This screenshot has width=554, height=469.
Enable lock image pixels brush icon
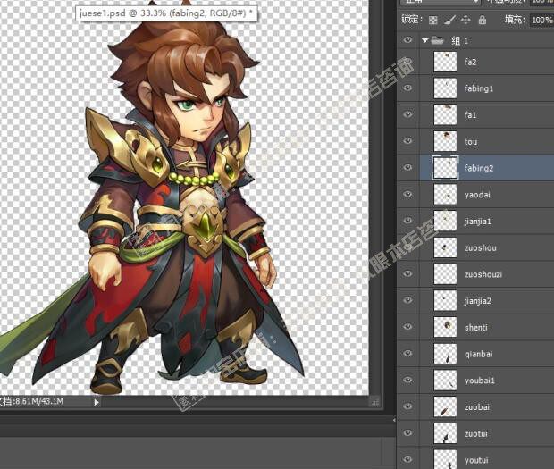(449, 20)
